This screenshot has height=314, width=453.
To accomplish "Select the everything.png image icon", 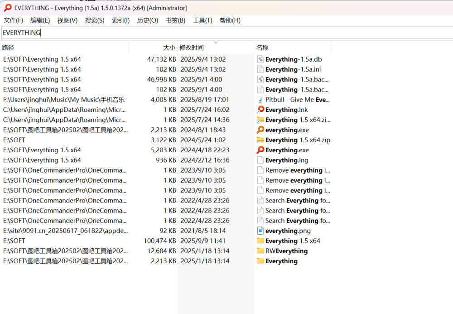I will pos(260,231).
